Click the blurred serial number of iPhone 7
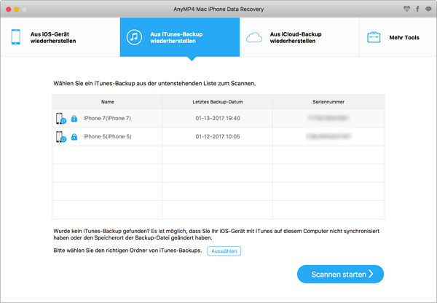This screenshot has height=303, width=437. (328, 118)
